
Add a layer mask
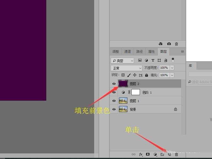[148, 154]
